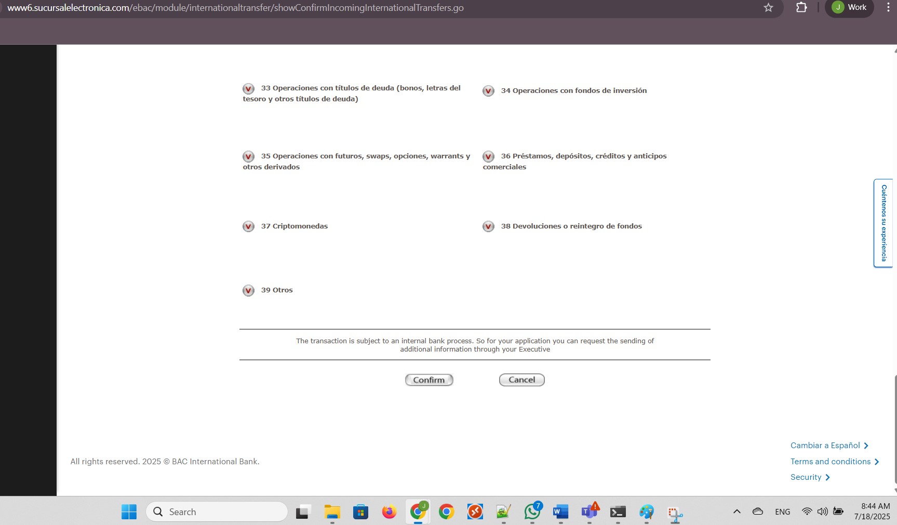Screen dimensions: 897x525
Task: Open the red remote desktop app on the taskbar
Action: 475,512
